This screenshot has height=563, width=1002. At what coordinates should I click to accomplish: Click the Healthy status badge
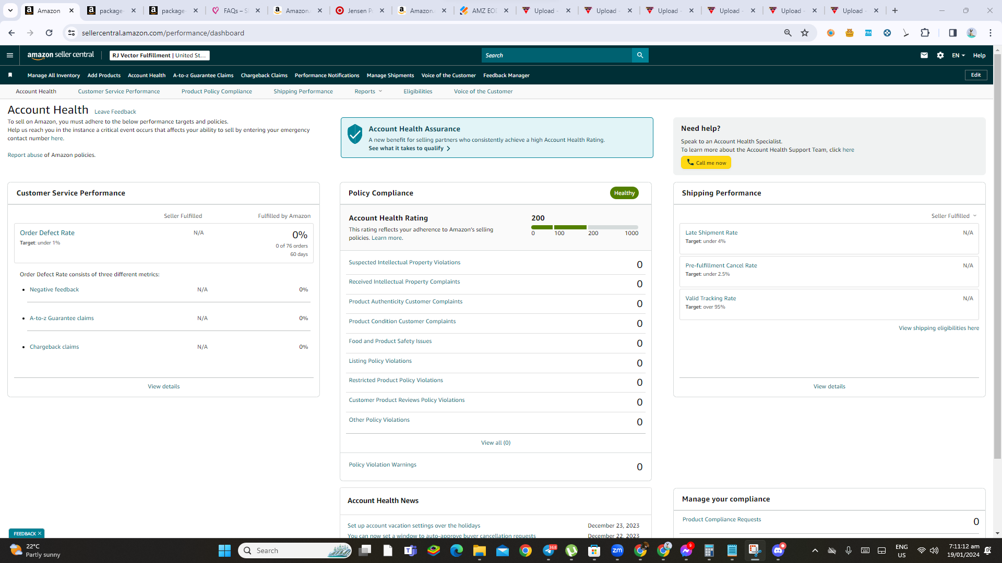pos(624,193)
